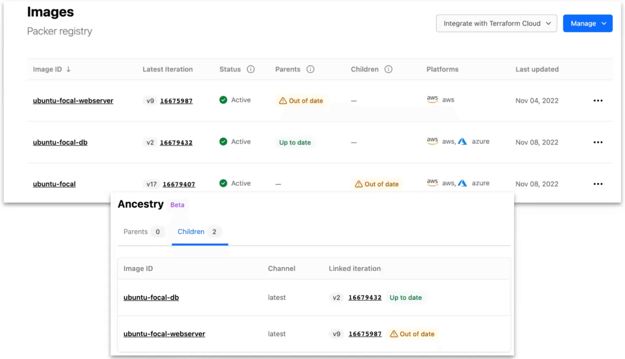Click the AWS logo in the ubuntu-focal-webserver row
Image resolution: width=625 pixels, height=359 pixels.
432,99
